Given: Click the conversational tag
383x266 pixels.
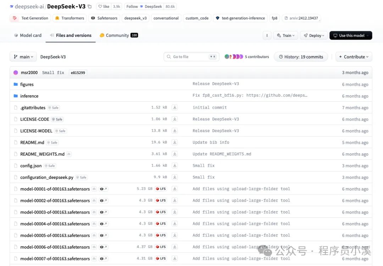Looking at the screenshot, I should click(166, 18).
